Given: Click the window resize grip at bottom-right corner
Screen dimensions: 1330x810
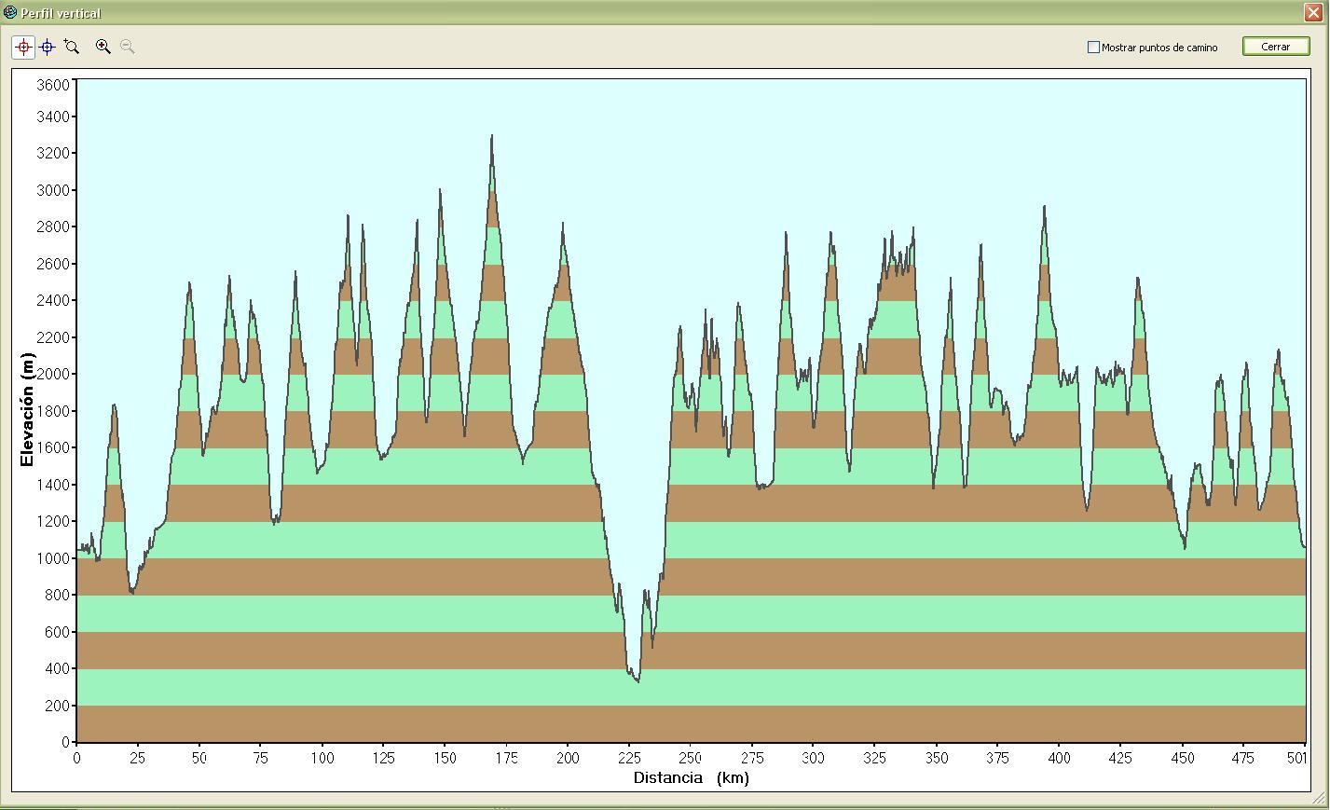Looking at the screenshot, I should (x=1317, y=799).
